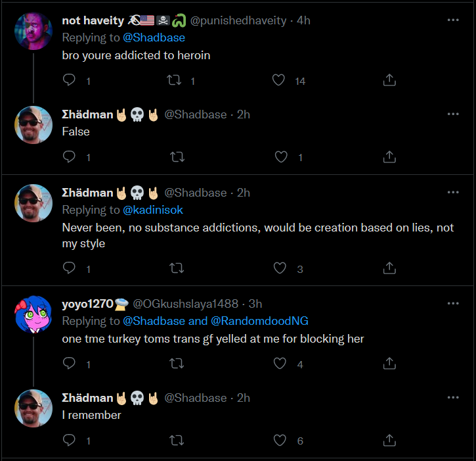Like the "False" reply tweet
Screen dimensions: 476x461
click(x=282, y=157)
